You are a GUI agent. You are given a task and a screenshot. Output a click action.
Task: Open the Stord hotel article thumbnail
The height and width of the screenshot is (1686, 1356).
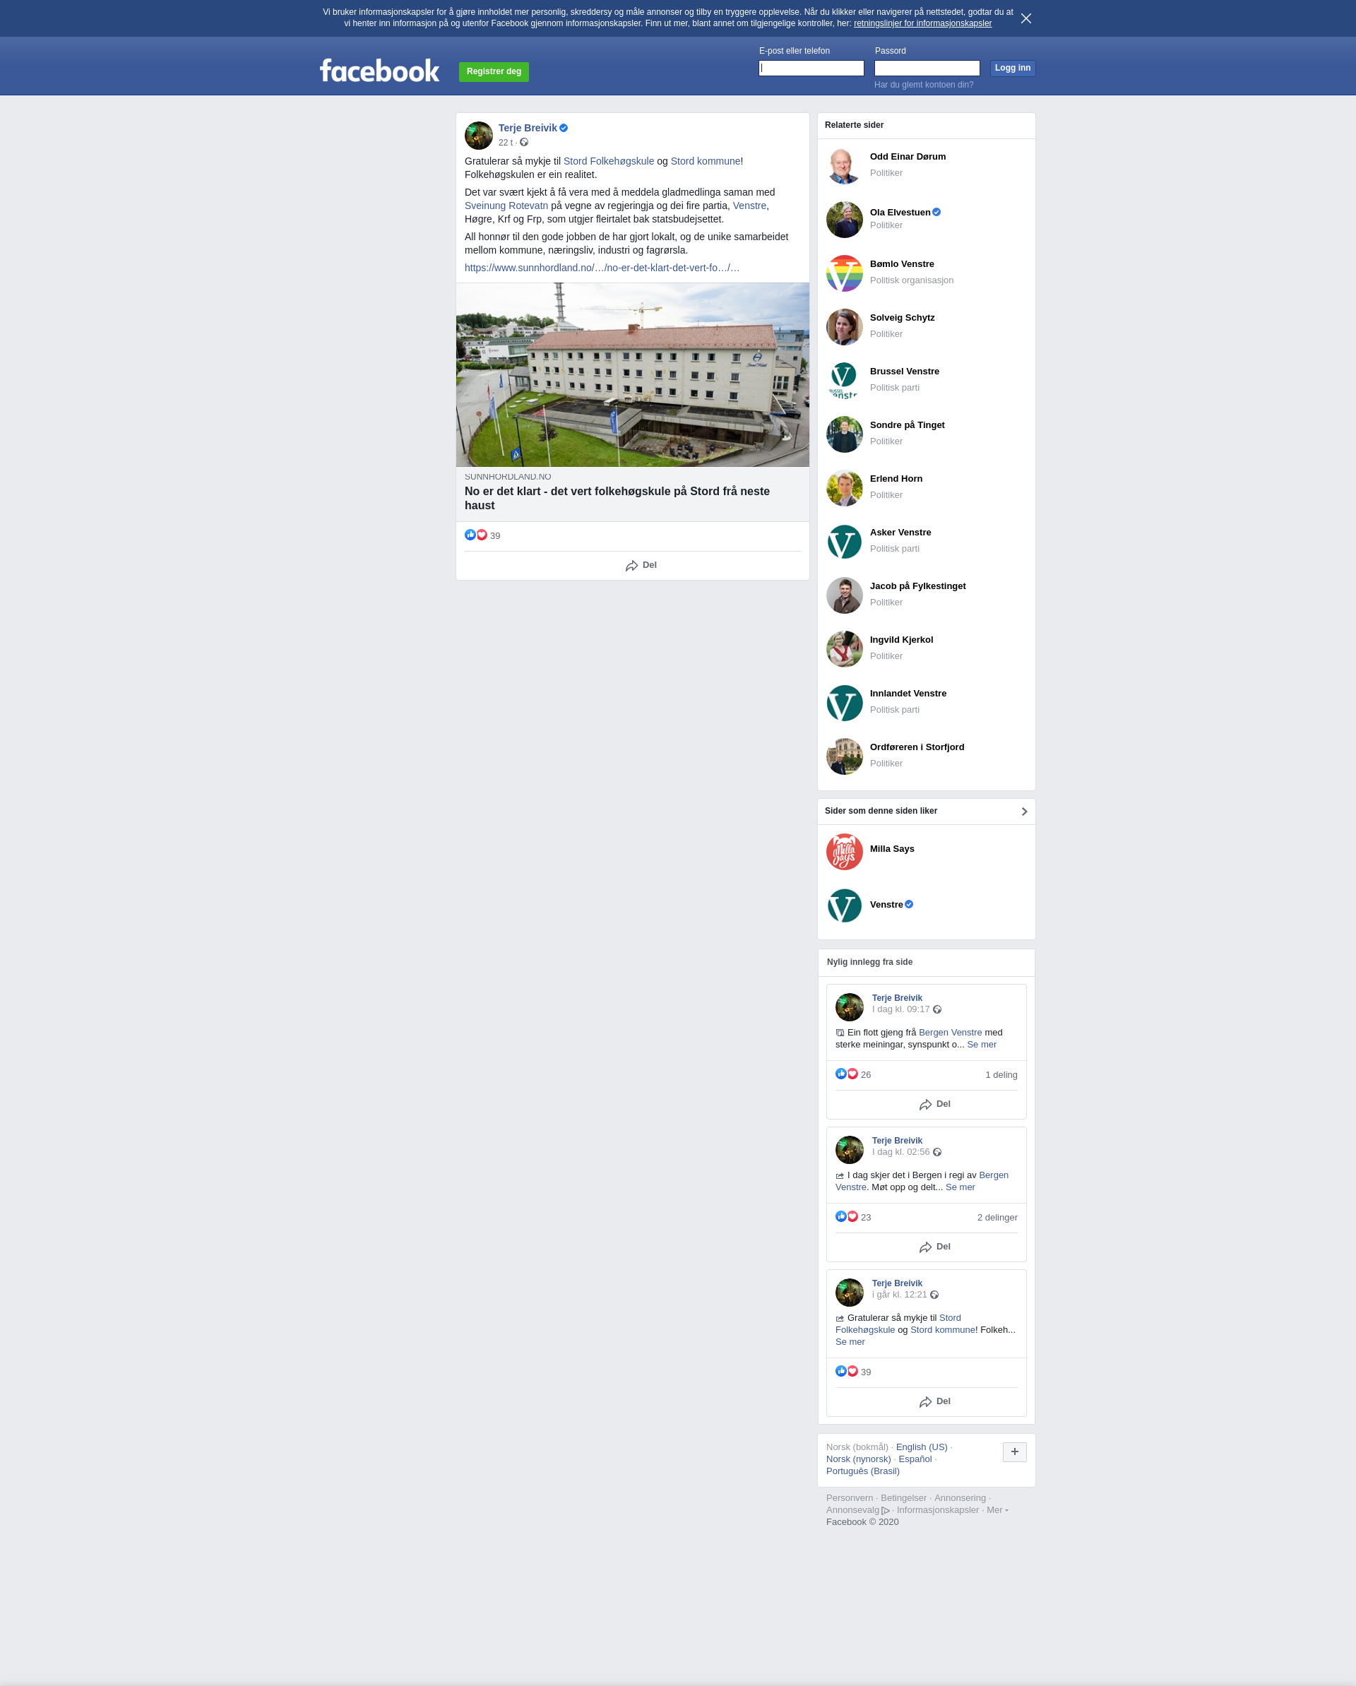coord(633,374)
